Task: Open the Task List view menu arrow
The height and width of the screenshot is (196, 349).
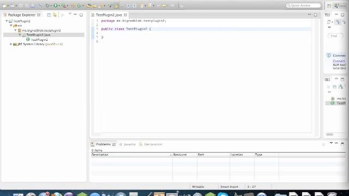Action: [x=329, y=27]
